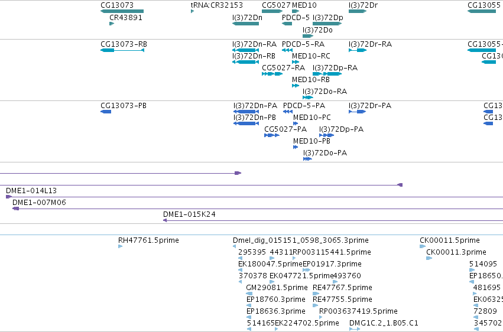Select EST EK180047.5prime
This screenshot has height=332, width=503.
point(240,270)
